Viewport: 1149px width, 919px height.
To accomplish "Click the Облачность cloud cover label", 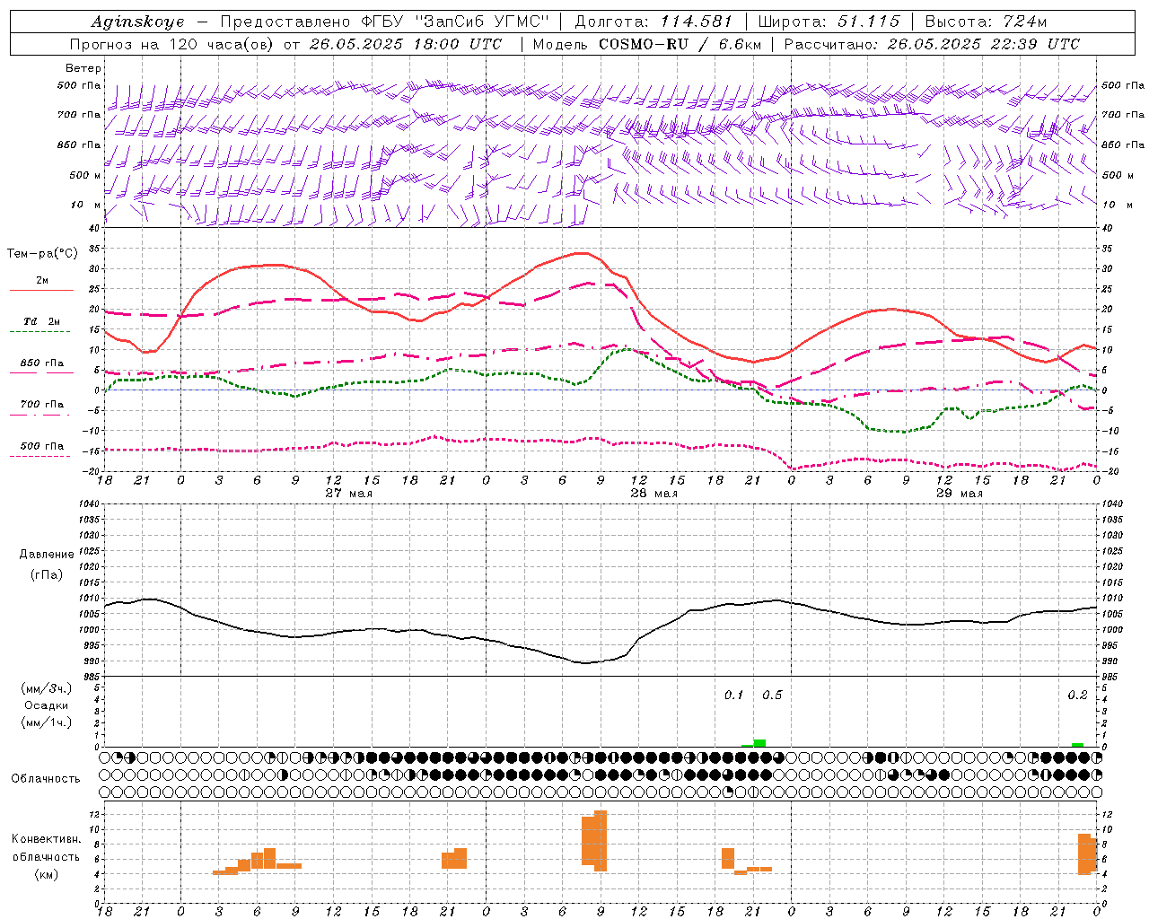I will [x=46, y=779].
